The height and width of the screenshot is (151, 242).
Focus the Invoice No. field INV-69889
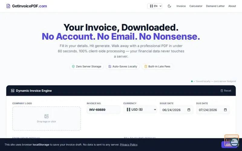103,110
